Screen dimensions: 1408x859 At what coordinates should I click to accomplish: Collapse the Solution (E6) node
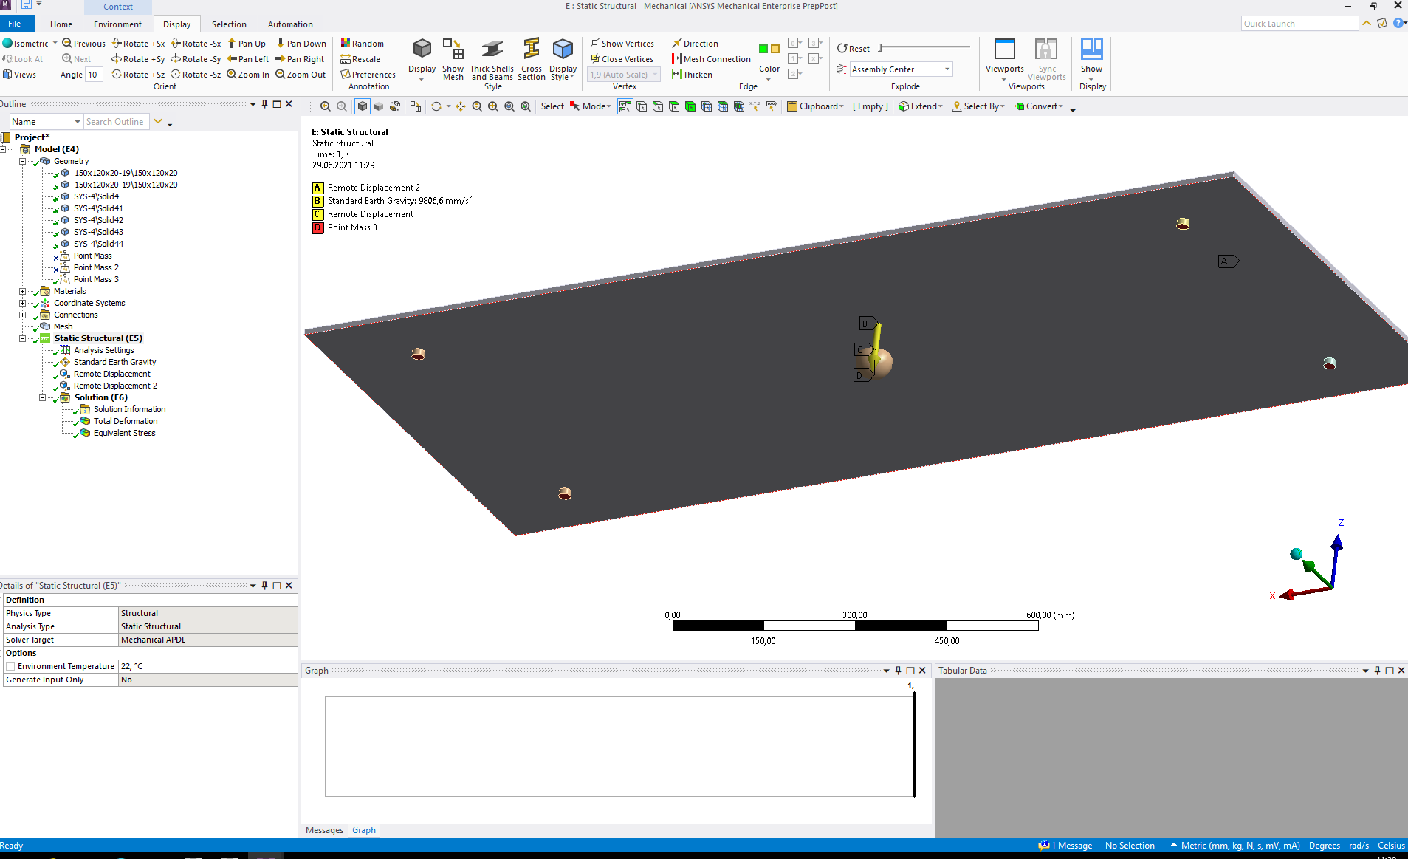tap(42, 397)
